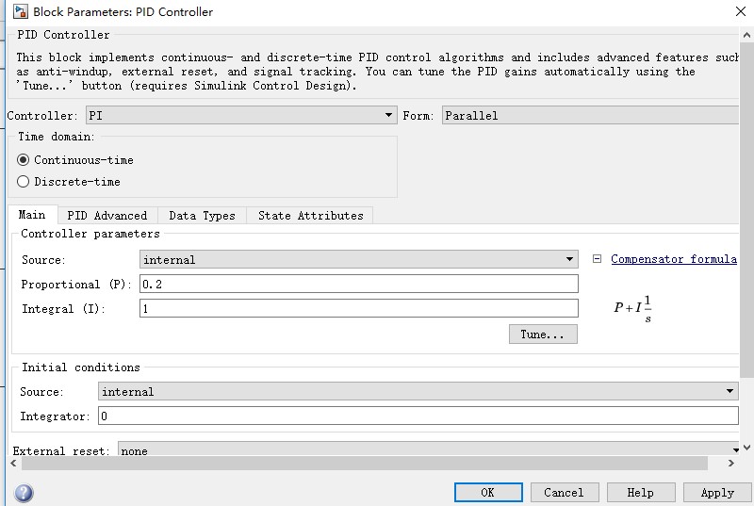This screenshot has height=506, width=754.
Task: Open Initial conditions Source dropdown
Action: click(418, 391)
